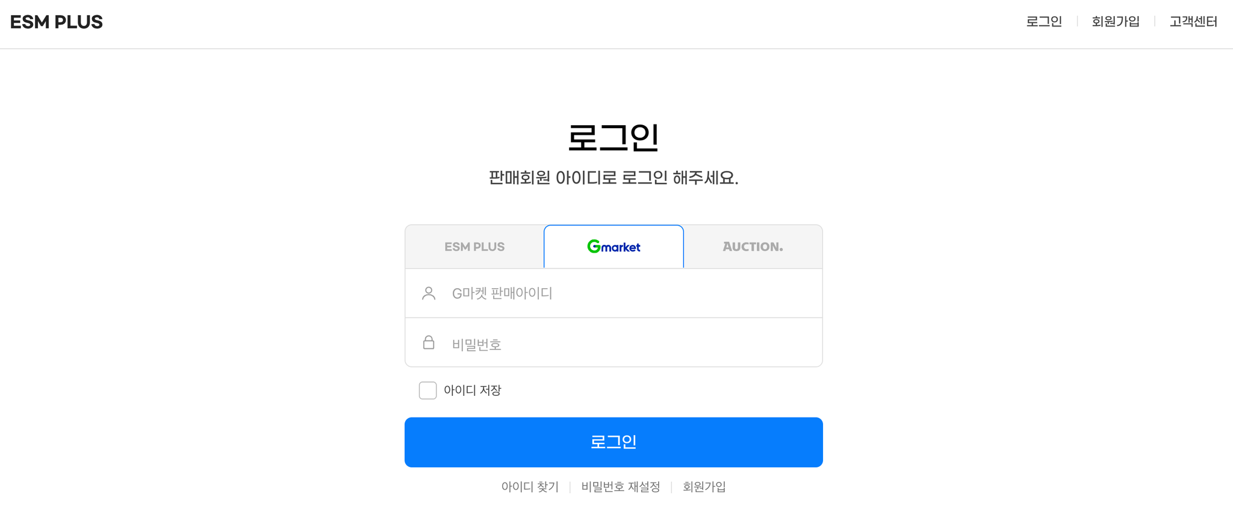1233x521 pixels.
Task: Switch to the ESM PLUS login tab
Action: 474,247
